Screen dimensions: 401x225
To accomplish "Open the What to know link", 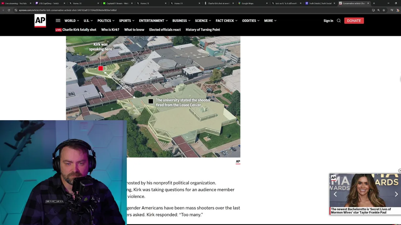I will tap(134, 30).
